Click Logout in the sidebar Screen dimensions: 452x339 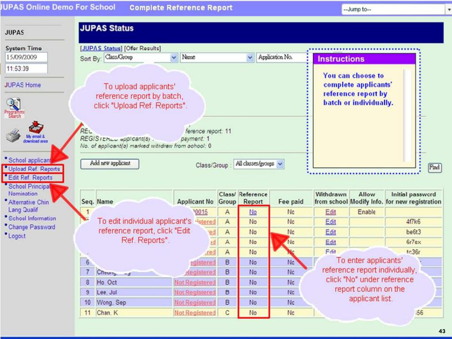tap(17, 236)
